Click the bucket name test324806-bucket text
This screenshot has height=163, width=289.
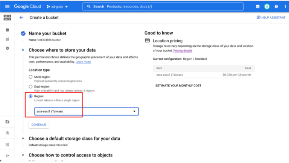(49, 40)
